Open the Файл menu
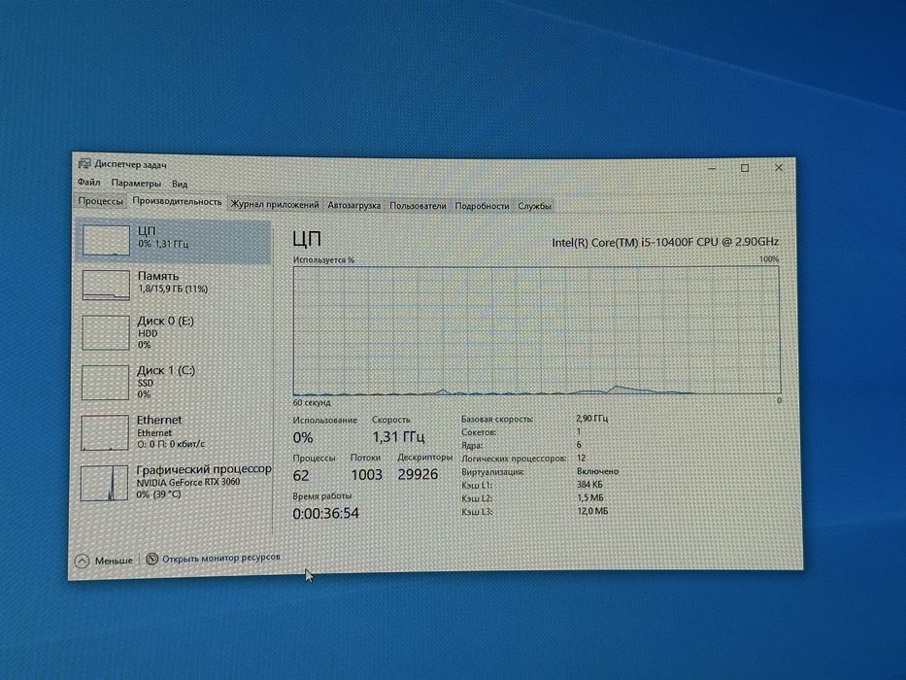This screenshot has height=680, width=906. point(88,183)
